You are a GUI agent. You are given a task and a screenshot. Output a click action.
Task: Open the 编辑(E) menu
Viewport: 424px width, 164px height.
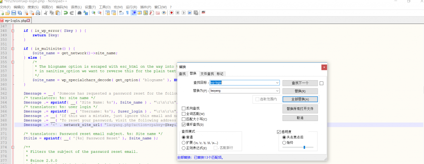(x=19, y=7)
